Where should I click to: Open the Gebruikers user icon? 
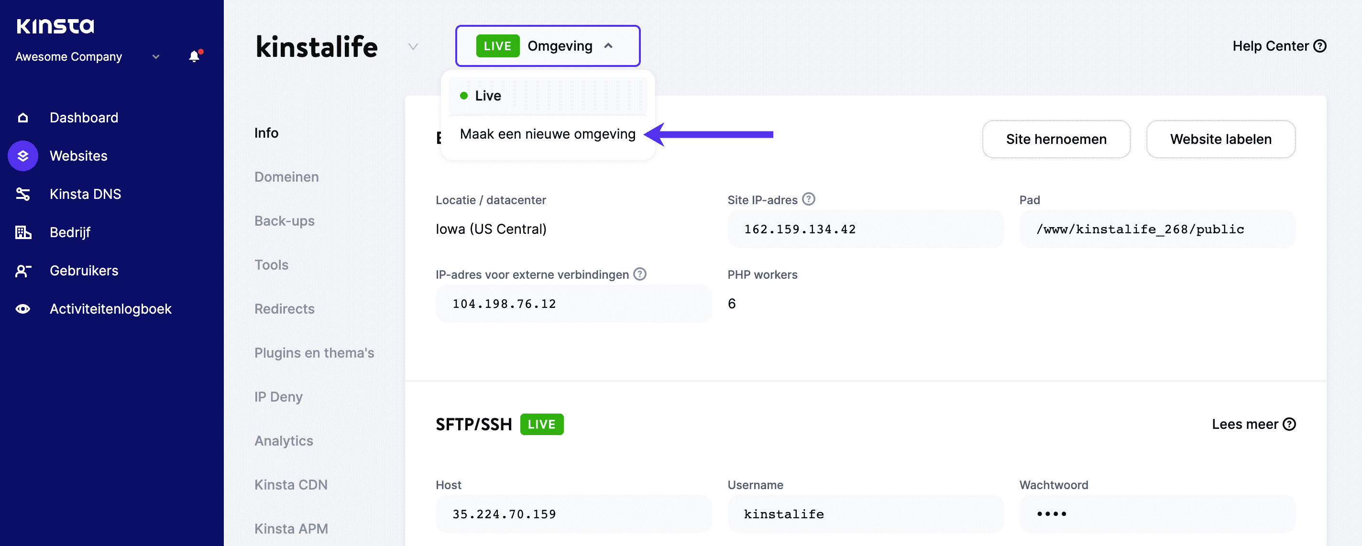point(23,270)
